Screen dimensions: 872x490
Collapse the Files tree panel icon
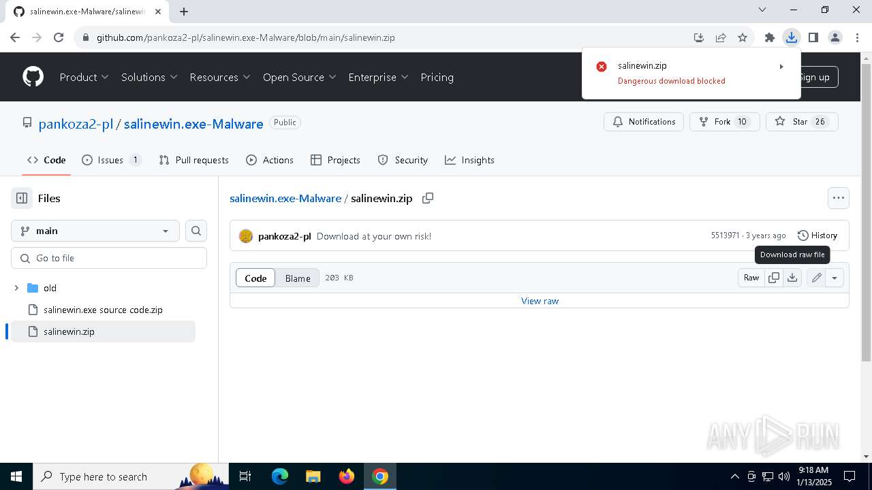(22, 198)
